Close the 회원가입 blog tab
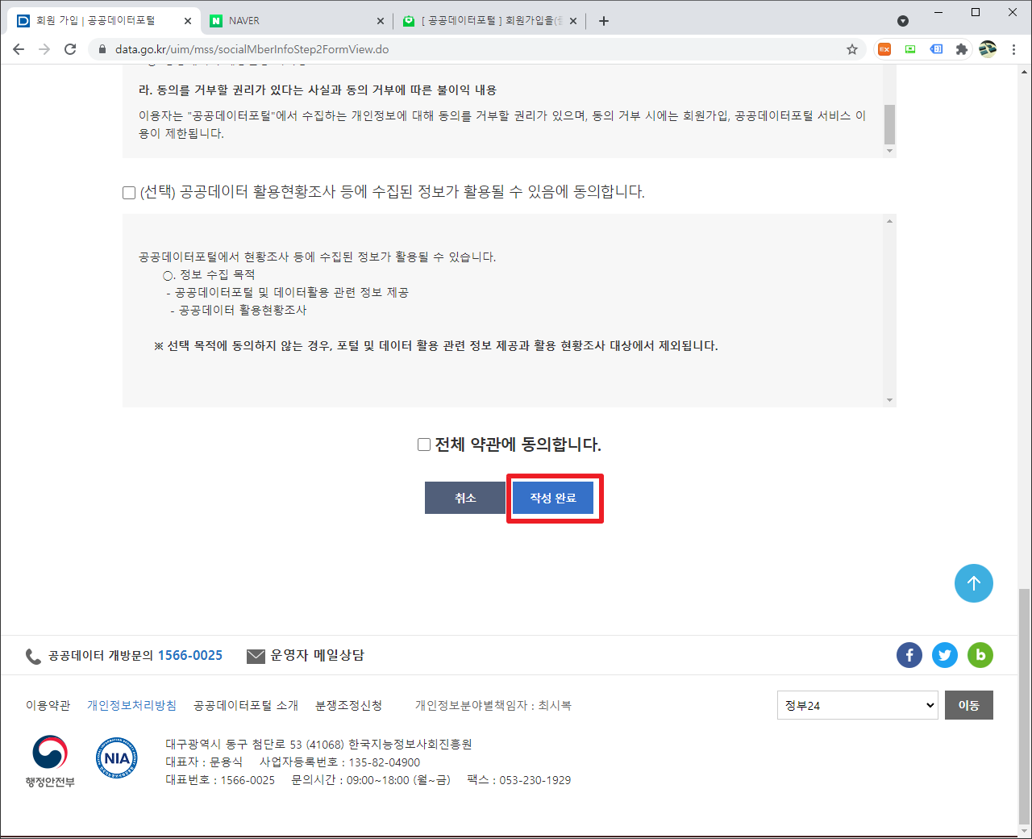This screenshot has width=1032, height=839. (x=573, y=21)
